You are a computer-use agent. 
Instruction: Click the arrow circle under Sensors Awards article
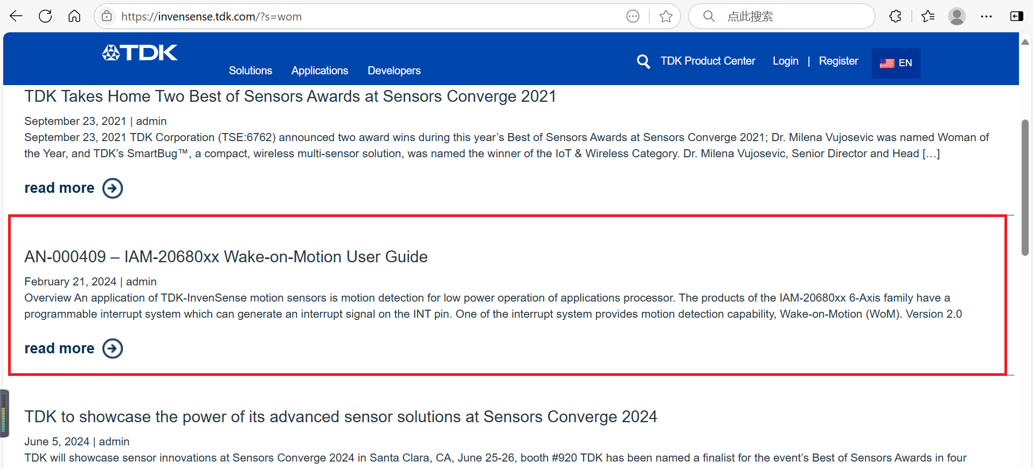tap(113, 188)
